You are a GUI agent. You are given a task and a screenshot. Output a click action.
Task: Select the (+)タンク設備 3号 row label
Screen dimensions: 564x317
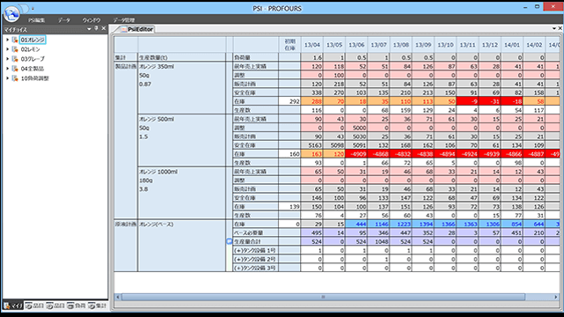point(255,268)
